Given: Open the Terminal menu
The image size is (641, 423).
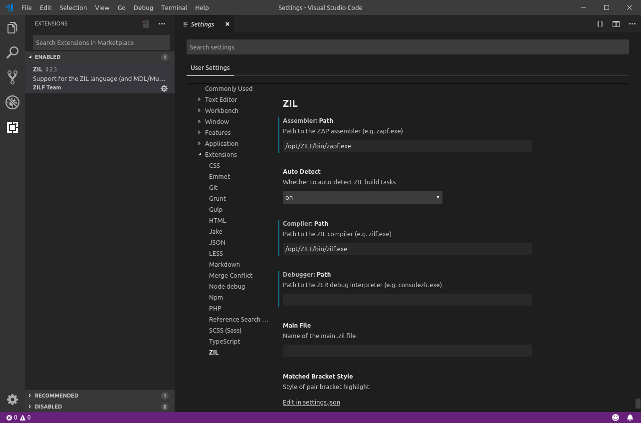Looking at the screenshot, I should click(174, 7).
